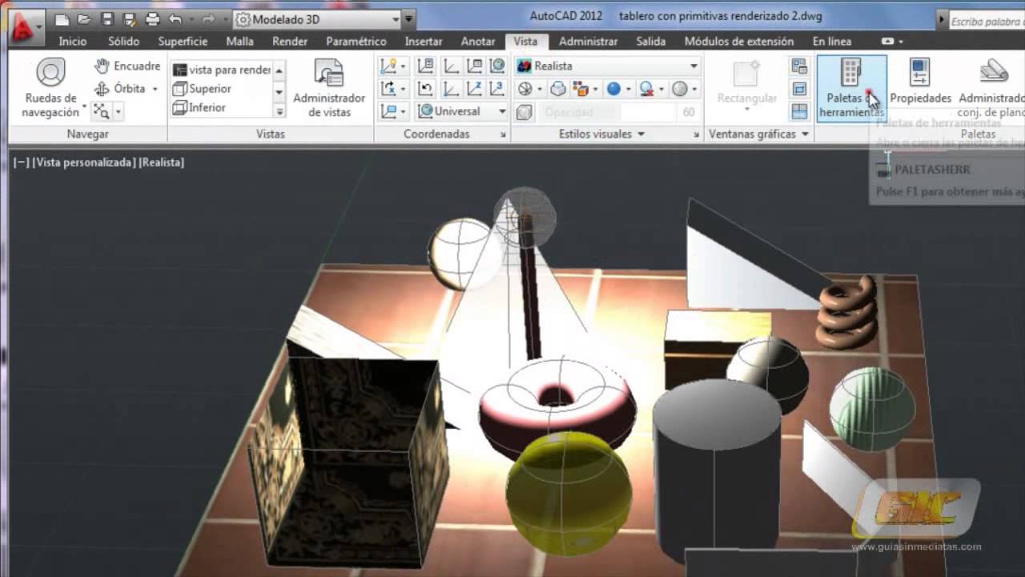Switch to the Inicio ribbon tab
Screen dimensions: 1025x577
73,41
